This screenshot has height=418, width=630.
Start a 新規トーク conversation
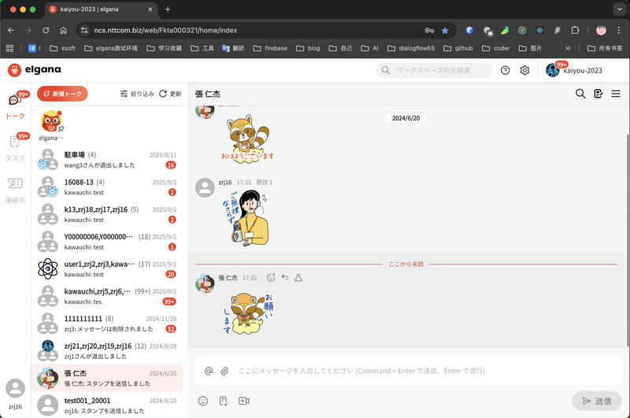tap(62, 94)
